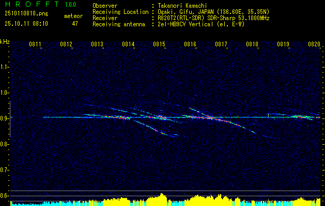Click the 0815 time marker

click(x=159, y=44)
